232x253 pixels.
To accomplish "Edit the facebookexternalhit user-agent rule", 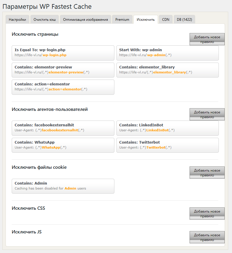I will coord(63,128).
